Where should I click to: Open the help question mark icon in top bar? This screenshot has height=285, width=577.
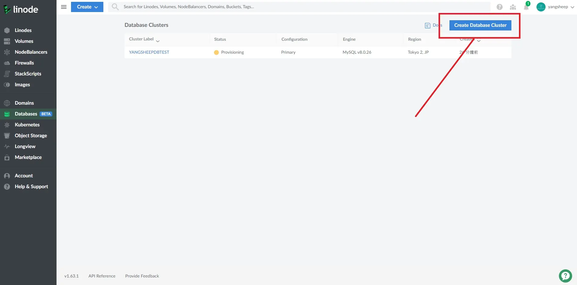click(500, 7)
